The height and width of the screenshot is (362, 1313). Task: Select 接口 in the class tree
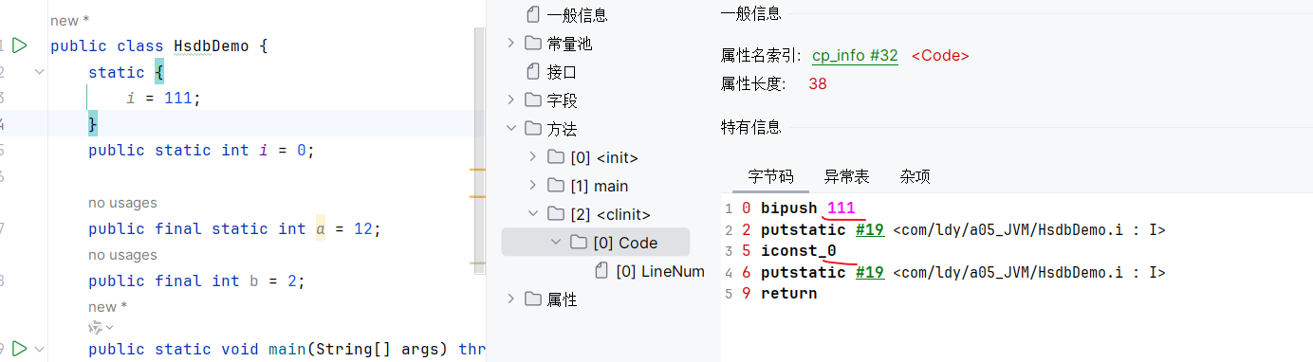coord(563,72)
